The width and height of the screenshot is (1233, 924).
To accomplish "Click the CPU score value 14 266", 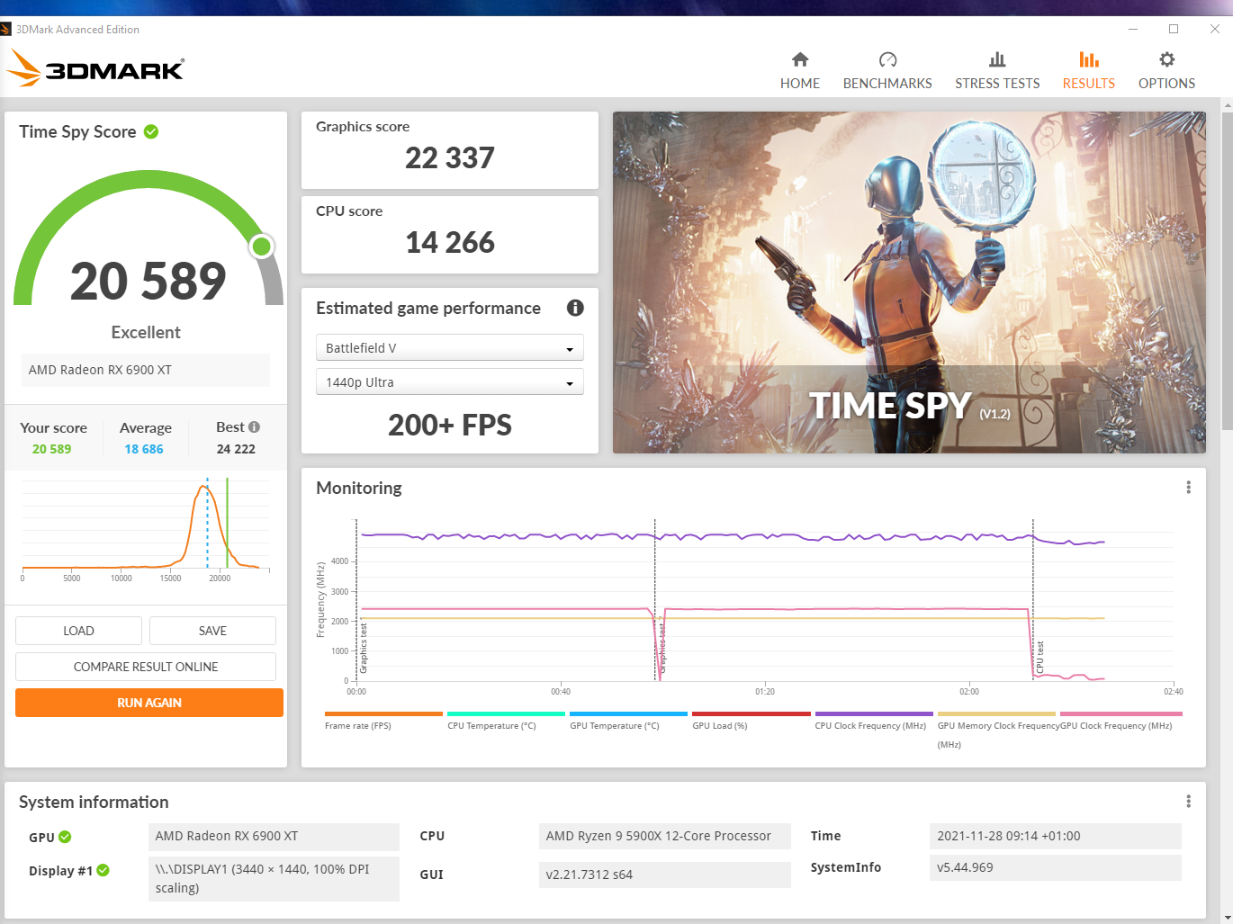I will coord(450,243).
